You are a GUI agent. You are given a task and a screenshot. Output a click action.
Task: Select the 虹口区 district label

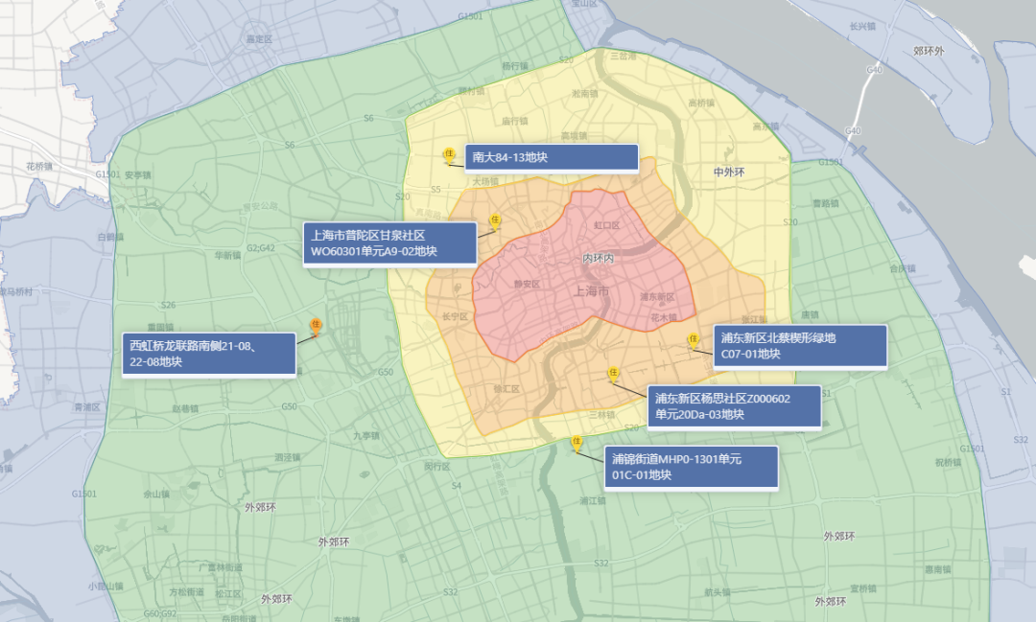coord(606,225)
